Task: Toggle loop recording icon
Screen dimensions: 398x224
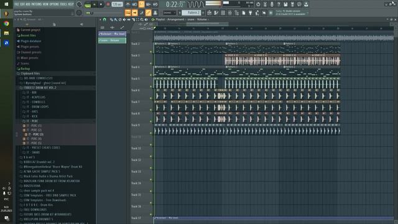Action: coord(155,4)
